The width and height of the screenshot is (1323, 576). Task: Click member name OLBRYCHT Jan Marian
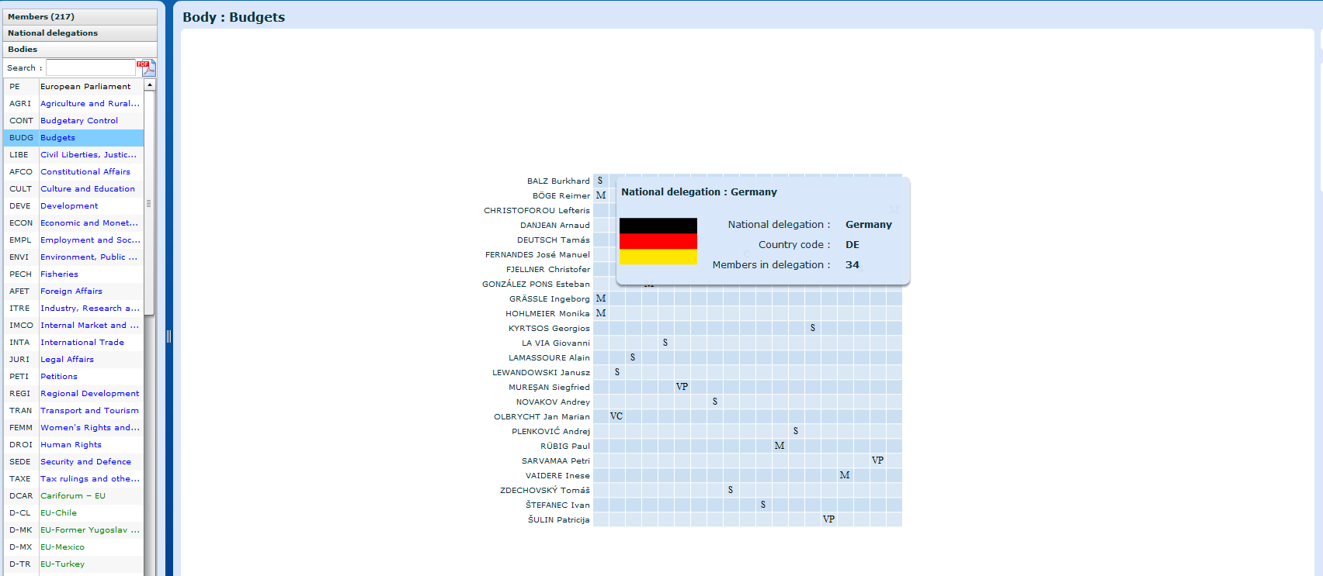click(542, 416)
